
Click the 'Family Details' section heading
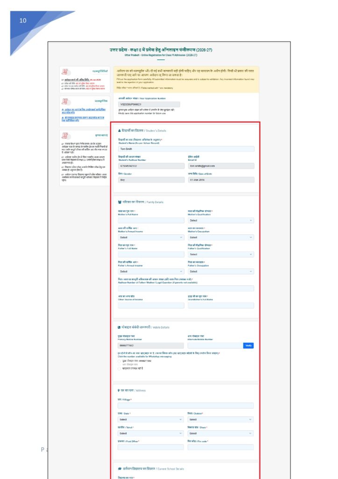coord(143,202)
